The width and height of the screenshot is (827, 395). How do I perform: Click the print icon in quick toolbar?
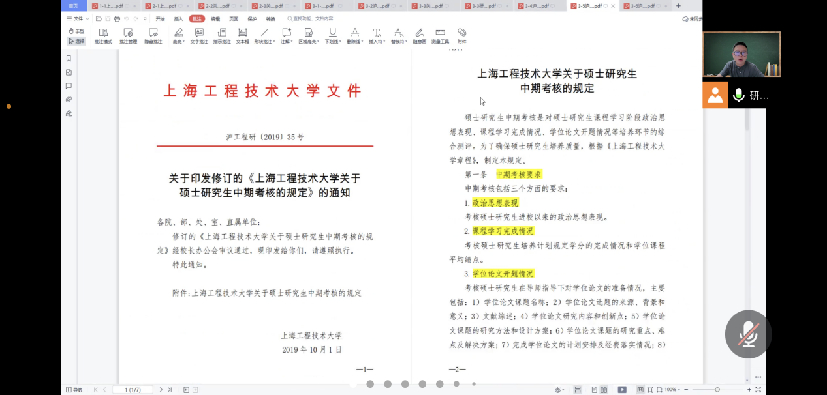[117, 19]
